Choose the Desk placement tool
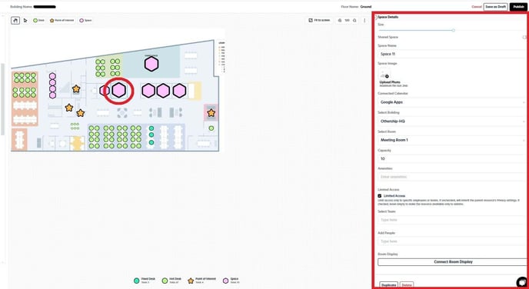Viewport: 529px width, 289px height. [x=38, y=21]
